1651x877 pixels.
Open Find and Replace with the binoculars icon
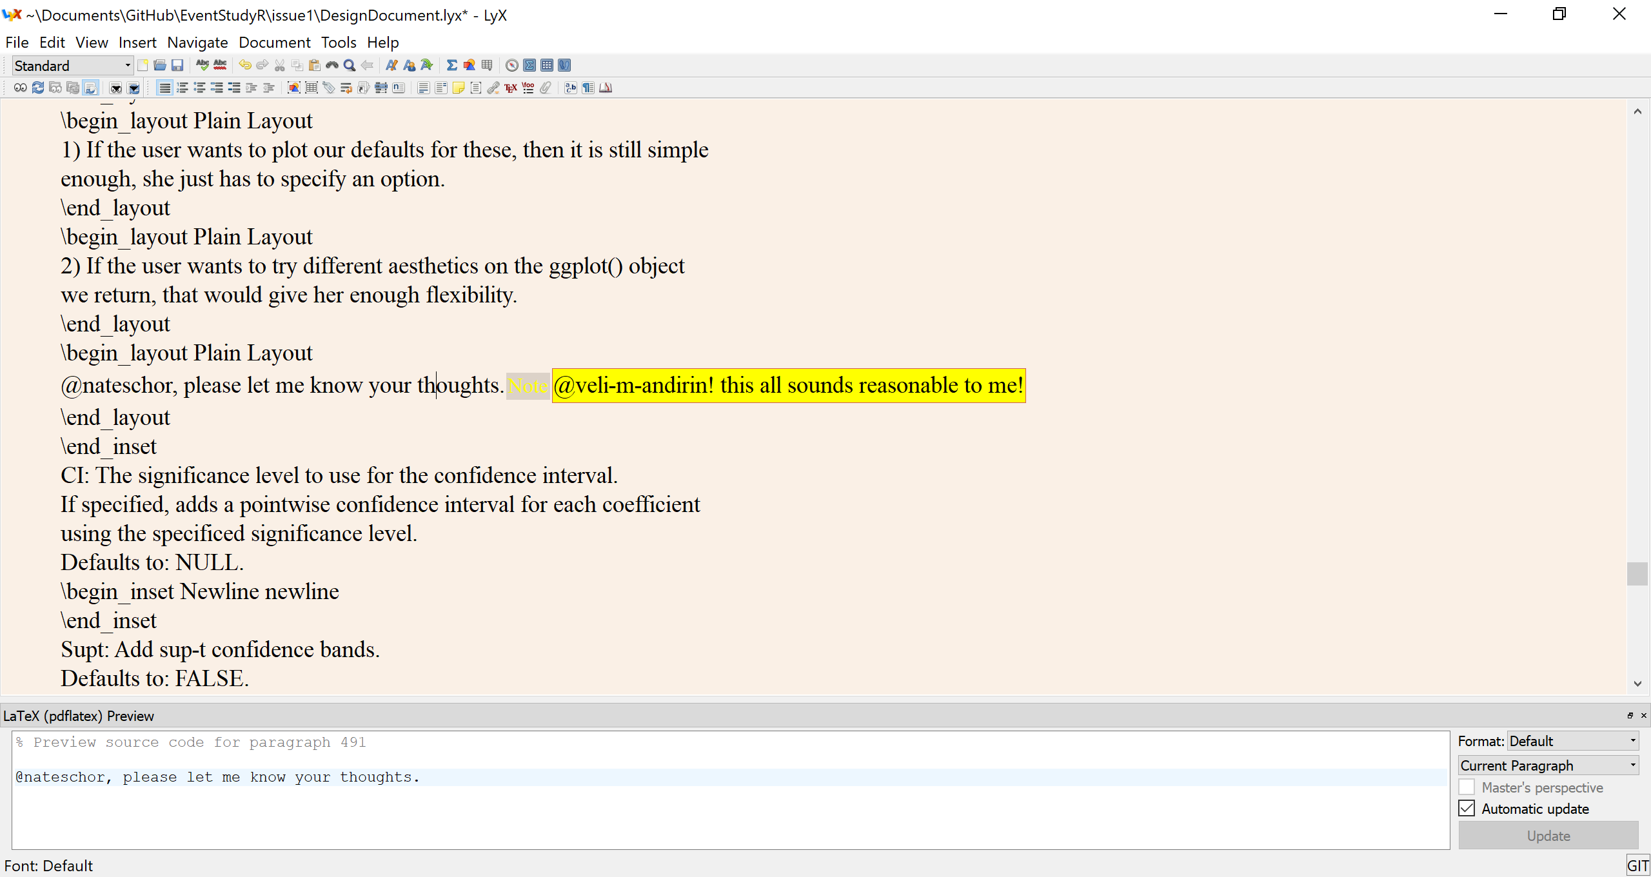pos(333,65)
